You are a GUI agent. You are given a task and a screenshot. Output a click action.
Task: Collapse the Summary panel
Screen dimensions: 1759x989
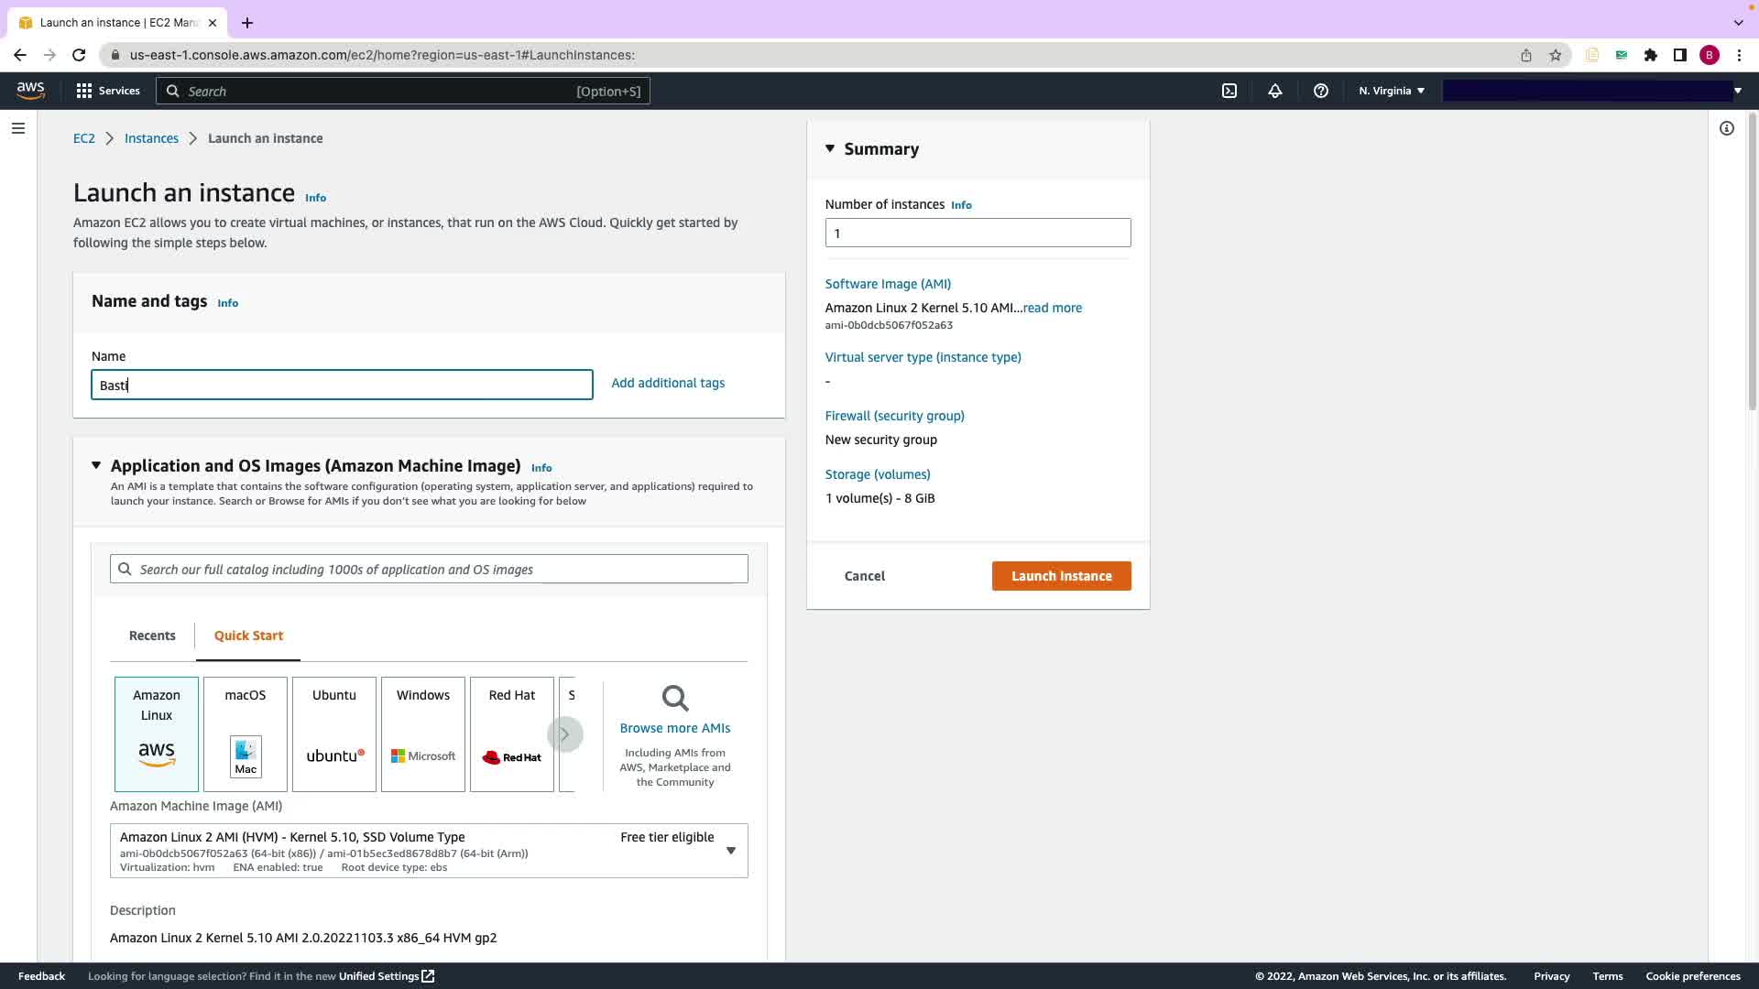(830, 148)
